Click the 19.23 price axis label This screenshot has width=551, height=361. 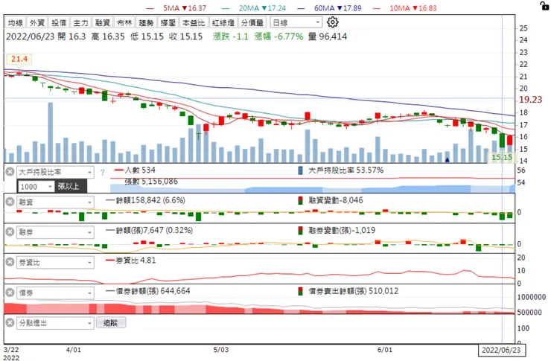click(531, 100)
